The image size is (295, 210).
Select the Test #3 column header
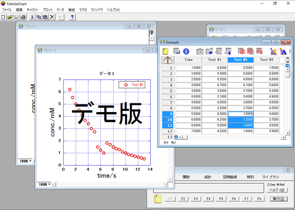(267, 59)
